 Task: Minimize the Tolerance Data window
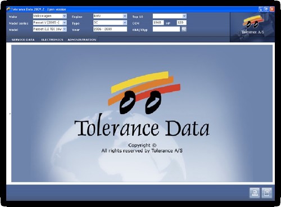pyautogui.click(x=261, y=9)
